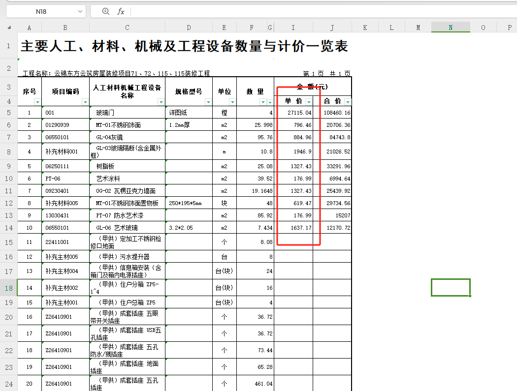Select column A header
The image size is (517, 391).
[30, 28]
